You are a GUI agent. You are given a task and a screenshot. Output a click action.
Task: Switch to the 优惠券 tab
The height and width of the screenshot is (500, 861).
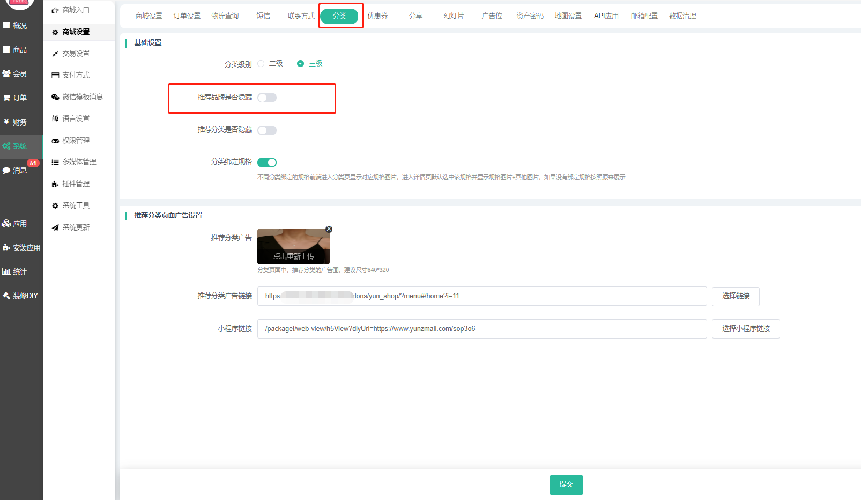click(x=377, y=16)
